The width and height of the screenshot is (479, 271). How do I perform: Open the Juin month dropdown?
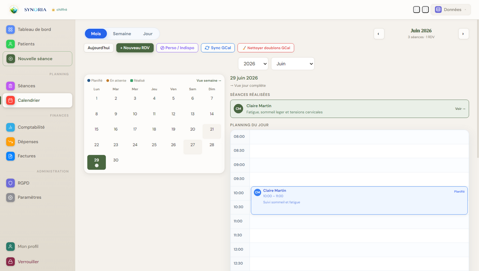(293, 64)
